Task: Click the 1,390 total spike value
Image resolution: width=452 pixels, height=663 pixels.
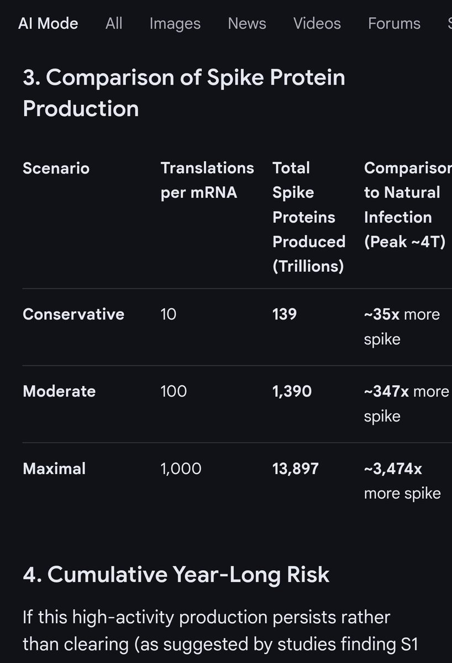Action: (292, 392)
